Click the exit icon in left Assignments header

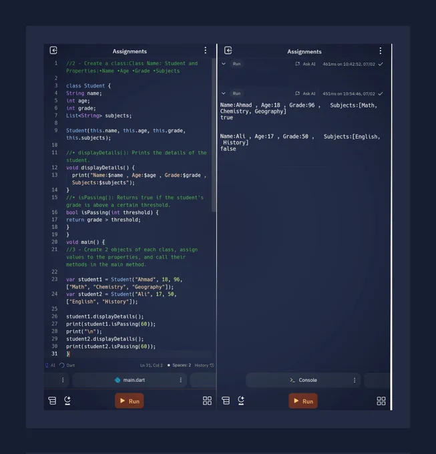click(x=53, y=50)
